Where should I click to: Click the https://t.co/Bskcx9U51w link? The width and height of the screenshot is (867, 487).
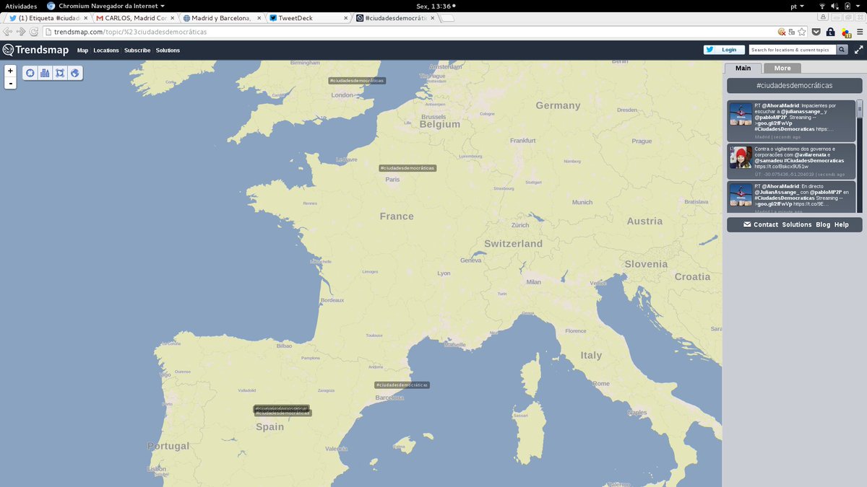point(782,167)
